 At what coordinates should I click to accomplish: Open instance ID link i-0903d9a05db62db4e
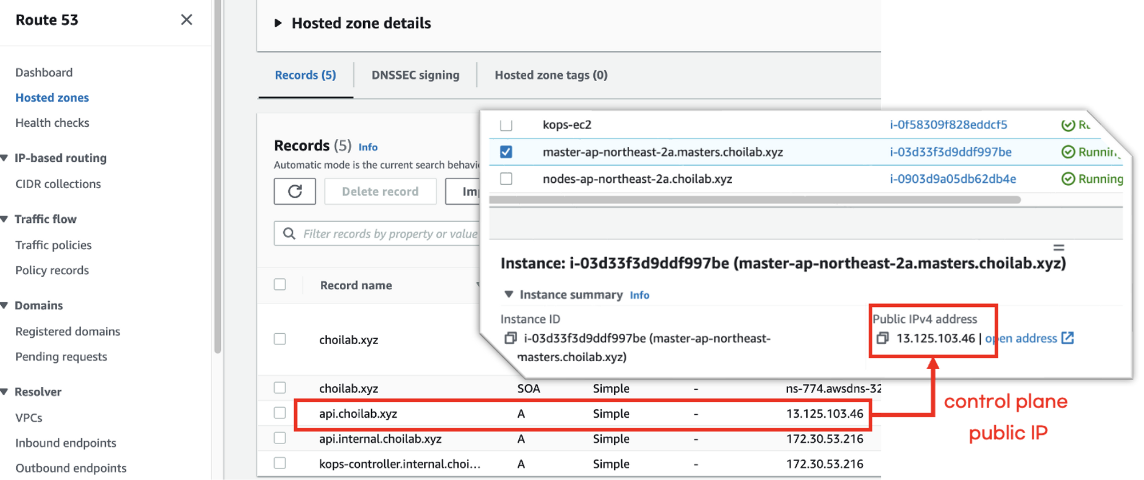(953, 179)
